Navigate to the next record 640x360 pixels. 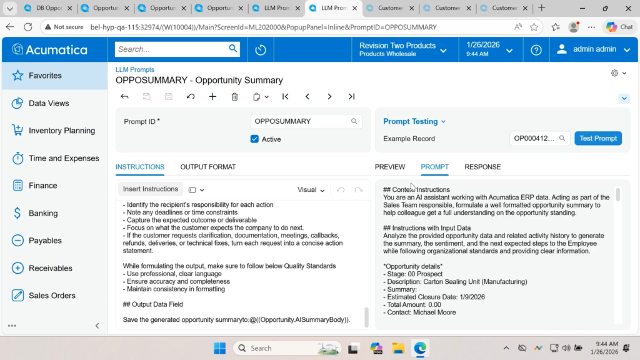pos(329,97)
